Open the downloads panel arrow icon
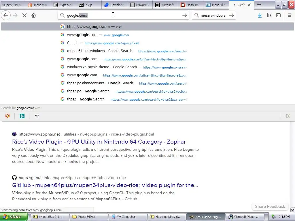 (x=260, y=16)
